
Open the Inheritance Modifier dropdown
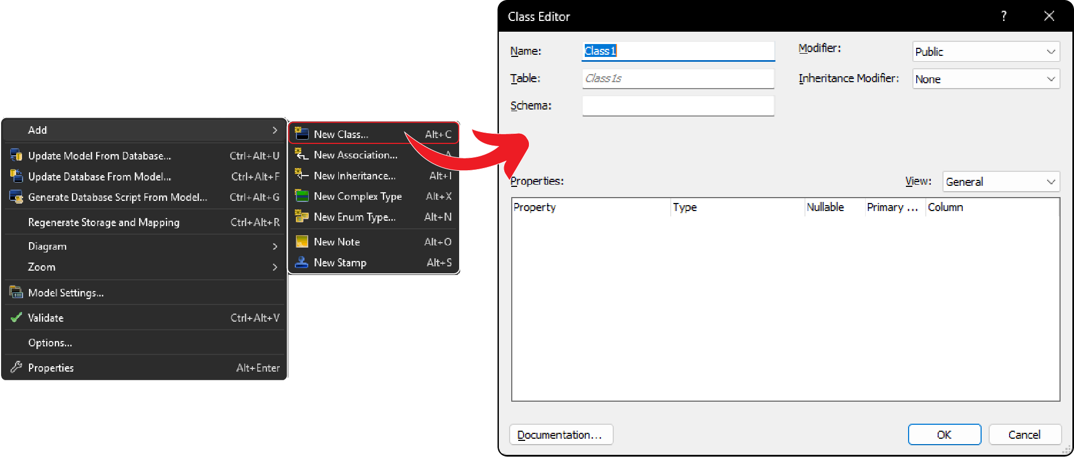pyautogui.click(x=986, y=79)
